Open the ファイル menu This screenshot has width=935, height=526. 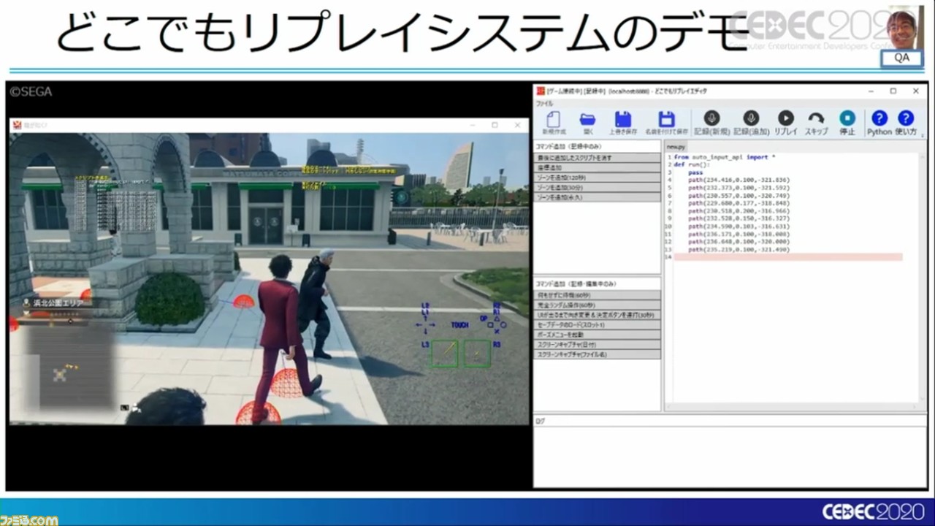[x=546, y=102]
